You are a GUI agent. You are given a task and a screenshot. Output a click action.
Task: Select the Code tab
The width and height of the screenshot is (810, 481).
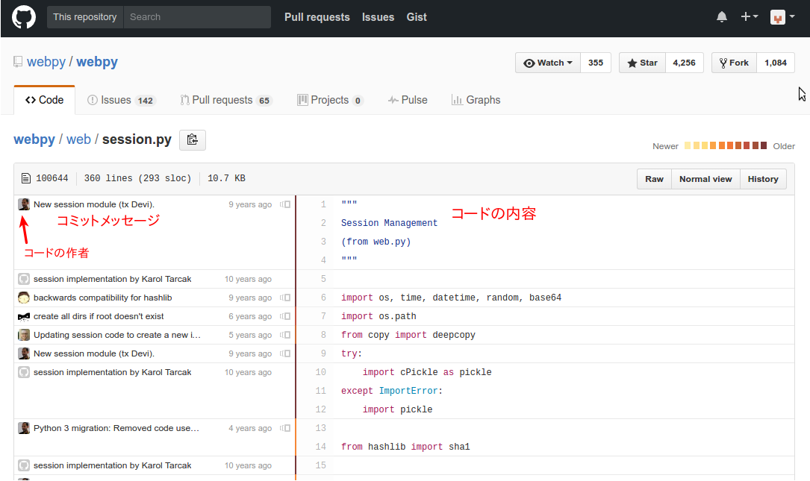pos(45,100)
